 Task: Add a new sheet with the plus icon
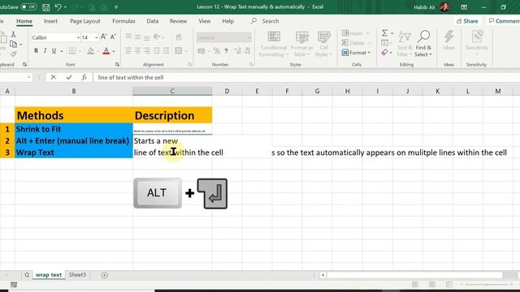pyautogui.click(x=104, y=275)
